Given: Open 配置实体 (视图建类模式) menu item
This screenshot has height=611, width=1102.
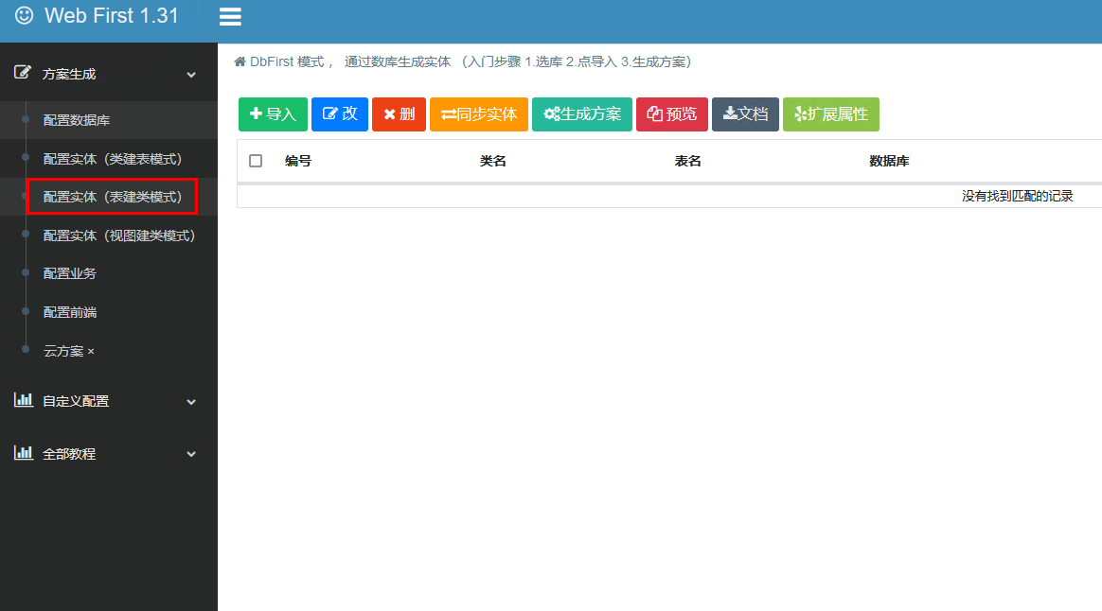Looking at the screenshot, I should coord(108,236).
